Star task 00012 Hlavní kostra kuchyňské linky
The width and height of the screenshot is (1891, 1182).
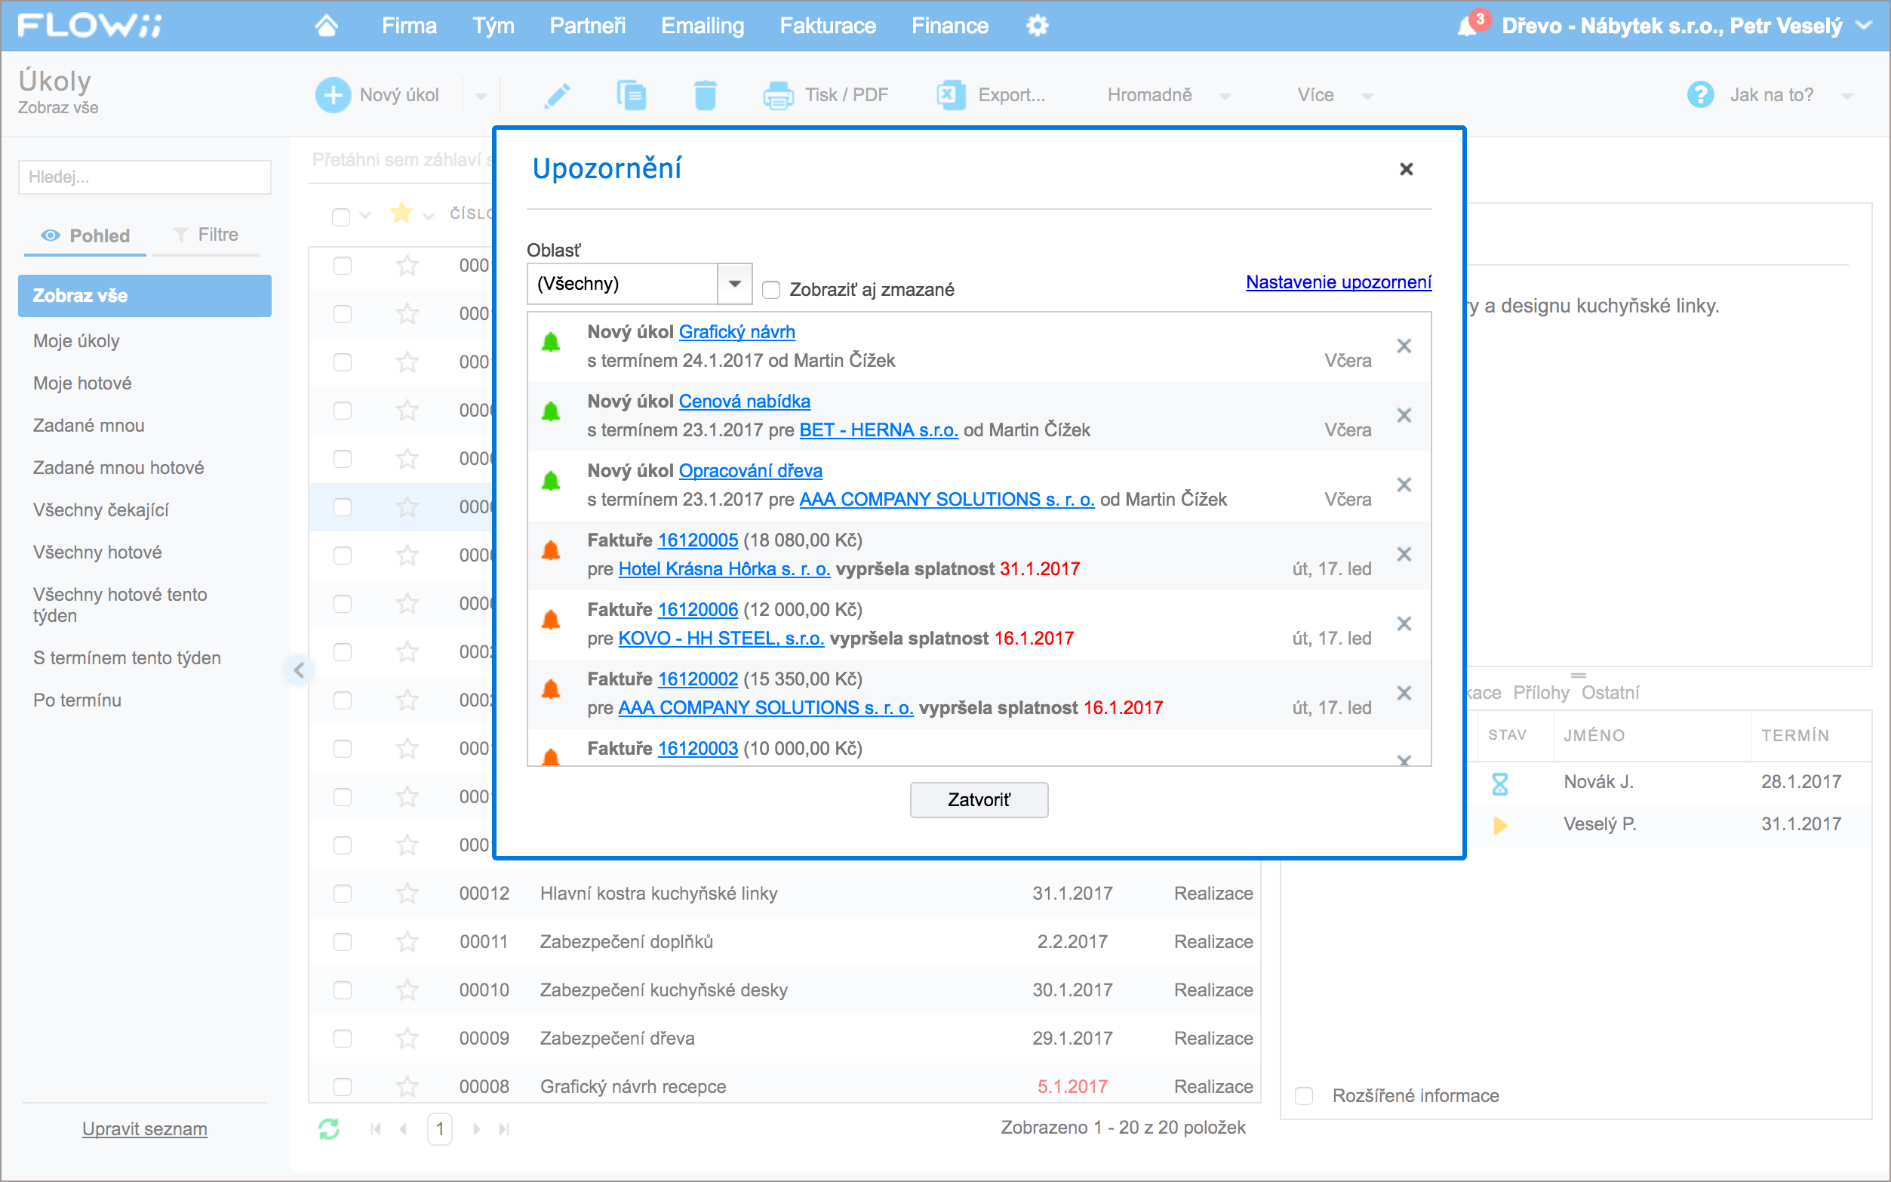407,894
